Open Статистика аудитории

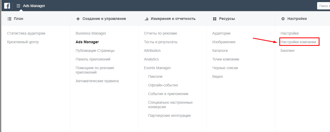[x=26, y=33]
